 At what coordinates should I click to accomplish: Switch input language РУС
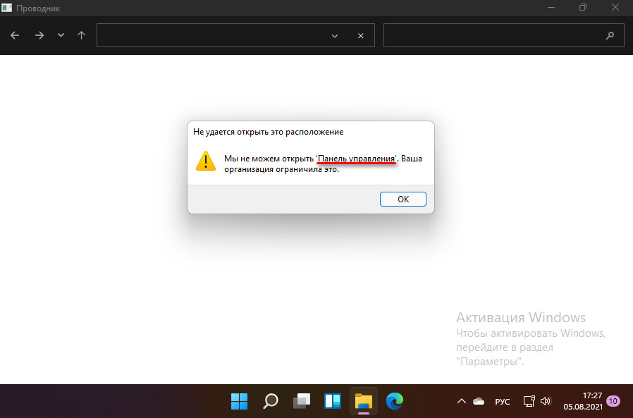(x=502, y=402)
